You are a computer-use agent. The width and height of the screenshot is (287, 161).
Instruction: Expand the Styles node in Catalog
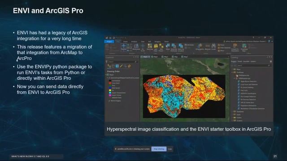[232, 114]
